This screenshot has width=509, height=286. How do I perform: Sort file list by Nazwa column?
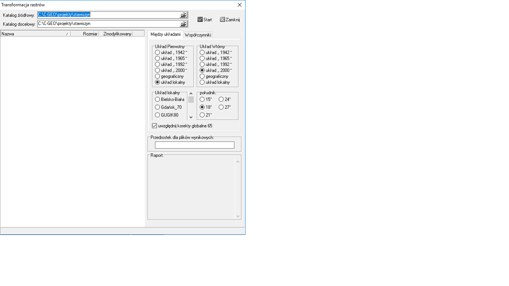click(35, 34)
